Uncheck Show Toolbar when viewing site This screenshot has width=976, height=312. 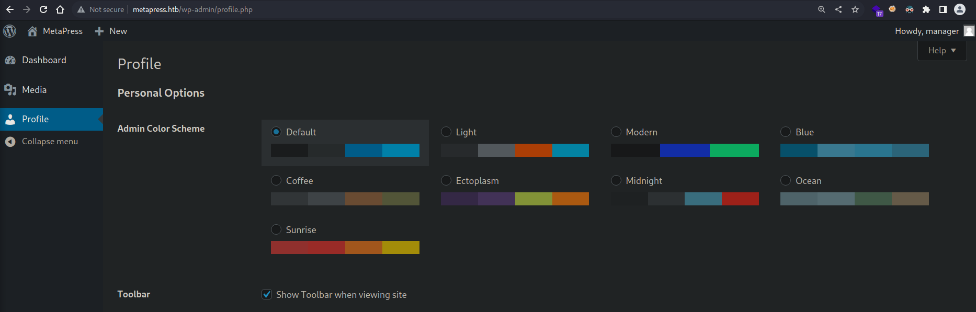coord(267,294)
